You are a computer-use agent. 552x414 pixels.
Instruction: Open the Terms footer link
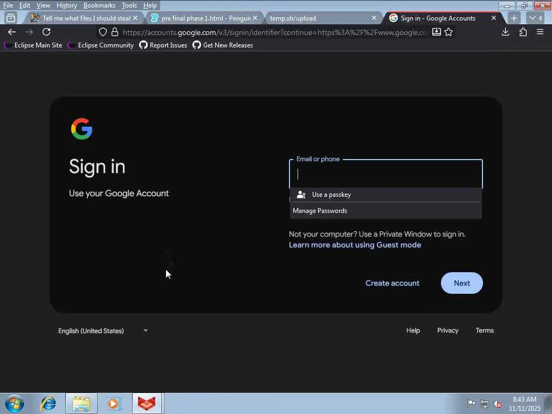485,330
